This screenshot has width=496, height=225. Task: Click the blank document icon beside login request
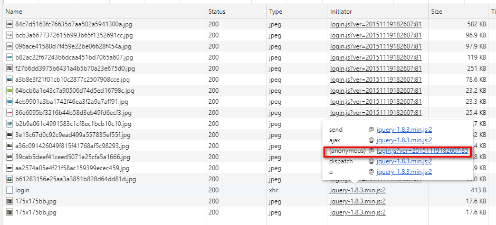click(x=9, y=190)
